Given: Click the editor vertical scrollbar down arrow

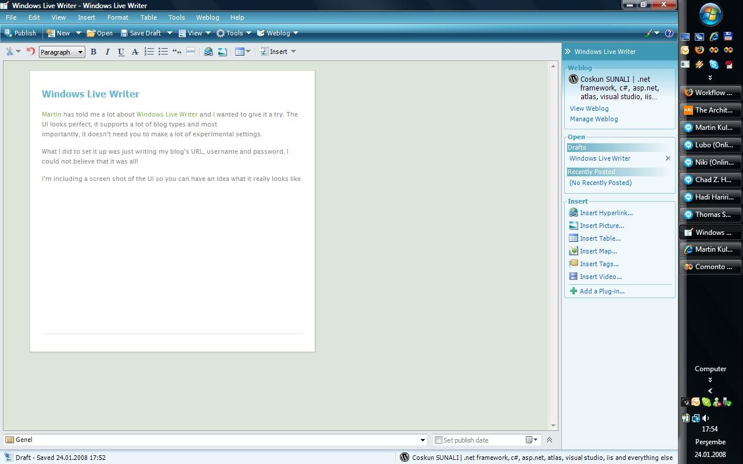Looking at the screenshot, I should pyautogui.click(x=553, y=426).
